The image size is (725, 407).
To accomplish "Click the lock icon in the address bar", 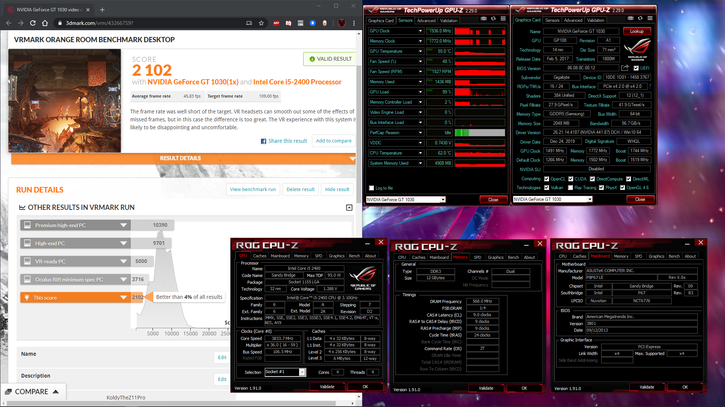I will coord(60,23).
